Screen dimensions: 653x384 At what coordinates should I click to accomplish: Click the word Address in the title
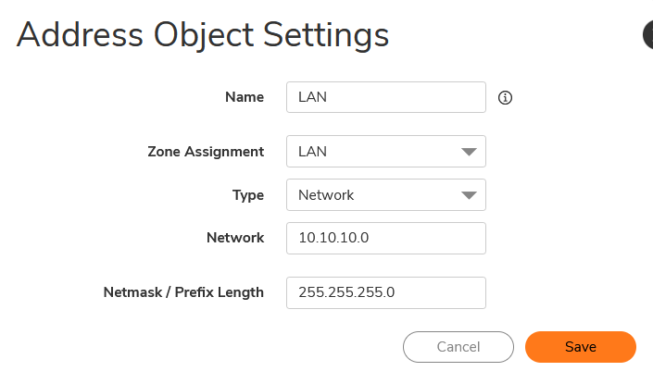[73, 35]
